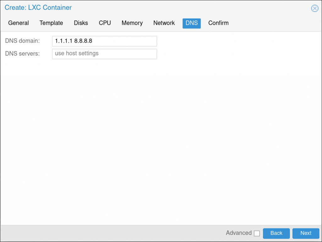Viewport: 322px width, 242px height.
Task: Focus the DNS domain input field
Action: [x=104, y=41]
